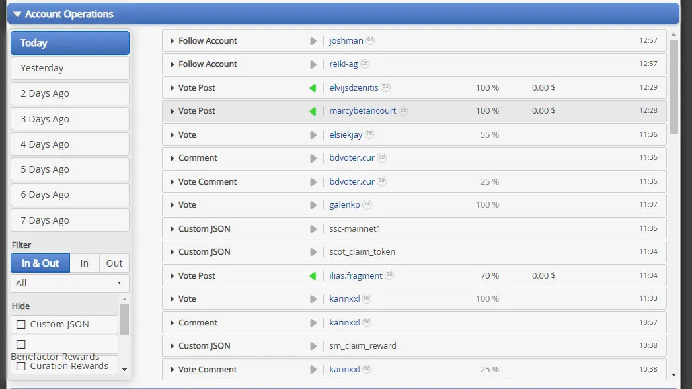Click reputation badge next to galenkp

coord(367,204)
